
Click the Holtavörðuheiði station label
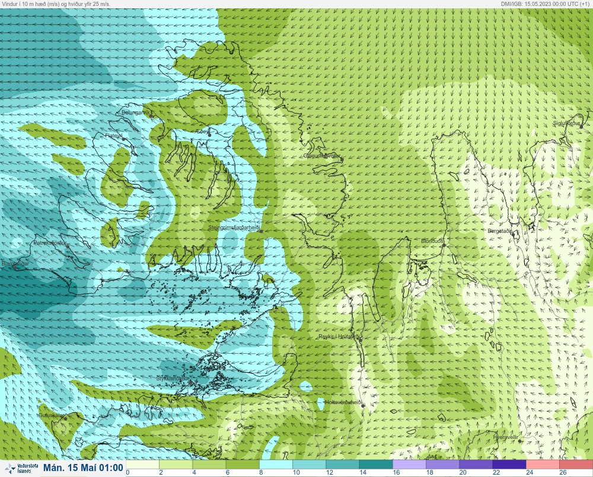click(344, 402)
